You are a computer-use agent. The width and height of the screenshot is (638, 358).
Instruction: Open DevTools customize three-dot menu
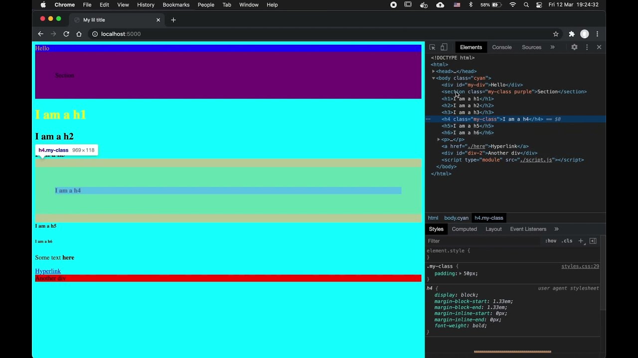tap(587, 47)
